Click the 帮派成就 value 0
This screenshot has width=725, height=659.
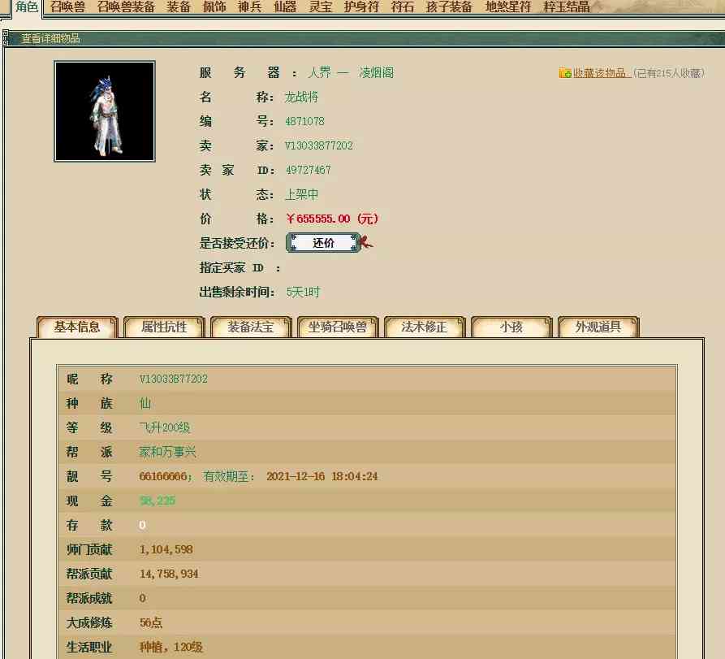point(142,598)
